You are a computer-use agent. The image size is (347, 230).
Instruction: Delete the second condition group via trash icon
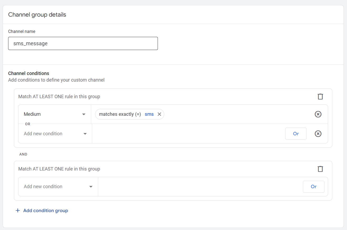[x=320, y=169]
